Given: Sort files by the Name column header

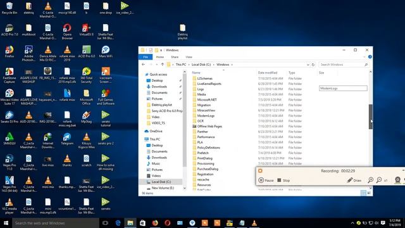Looking at the screenshot, I should (x=196, y=73).
